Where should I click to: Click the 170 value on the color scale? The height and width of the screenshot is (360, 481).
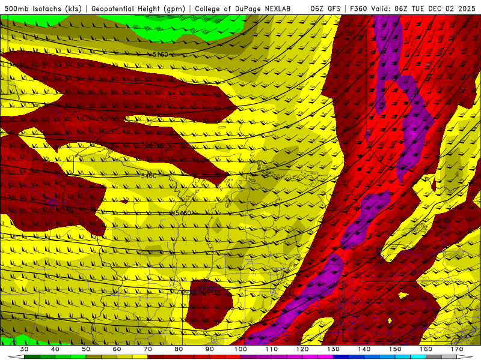tap(457, 349)
